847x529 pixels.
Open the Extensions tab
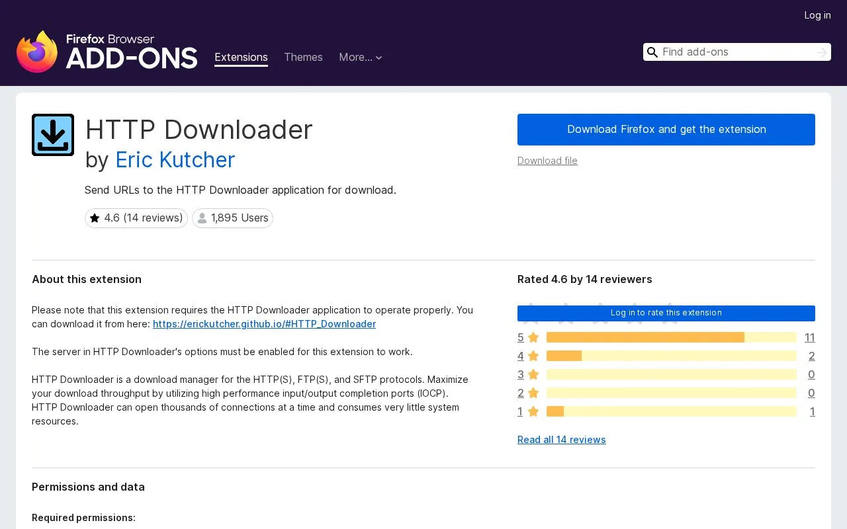[241, 58]
